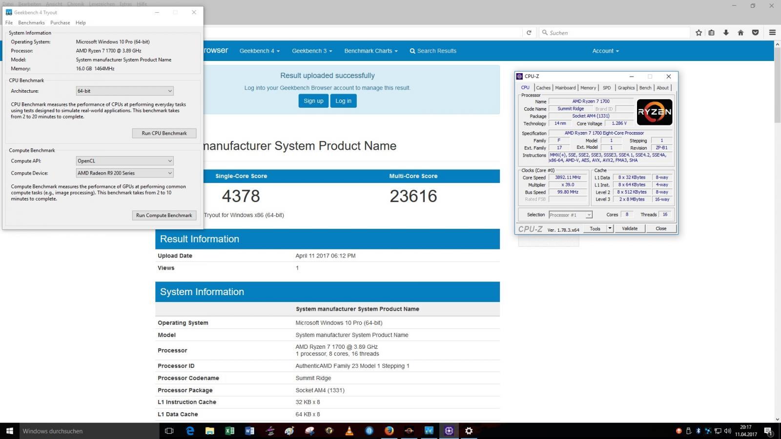Launch VLC media player from the taskbar
Viewport: 781px width, 439px height.
pos(349,431)
